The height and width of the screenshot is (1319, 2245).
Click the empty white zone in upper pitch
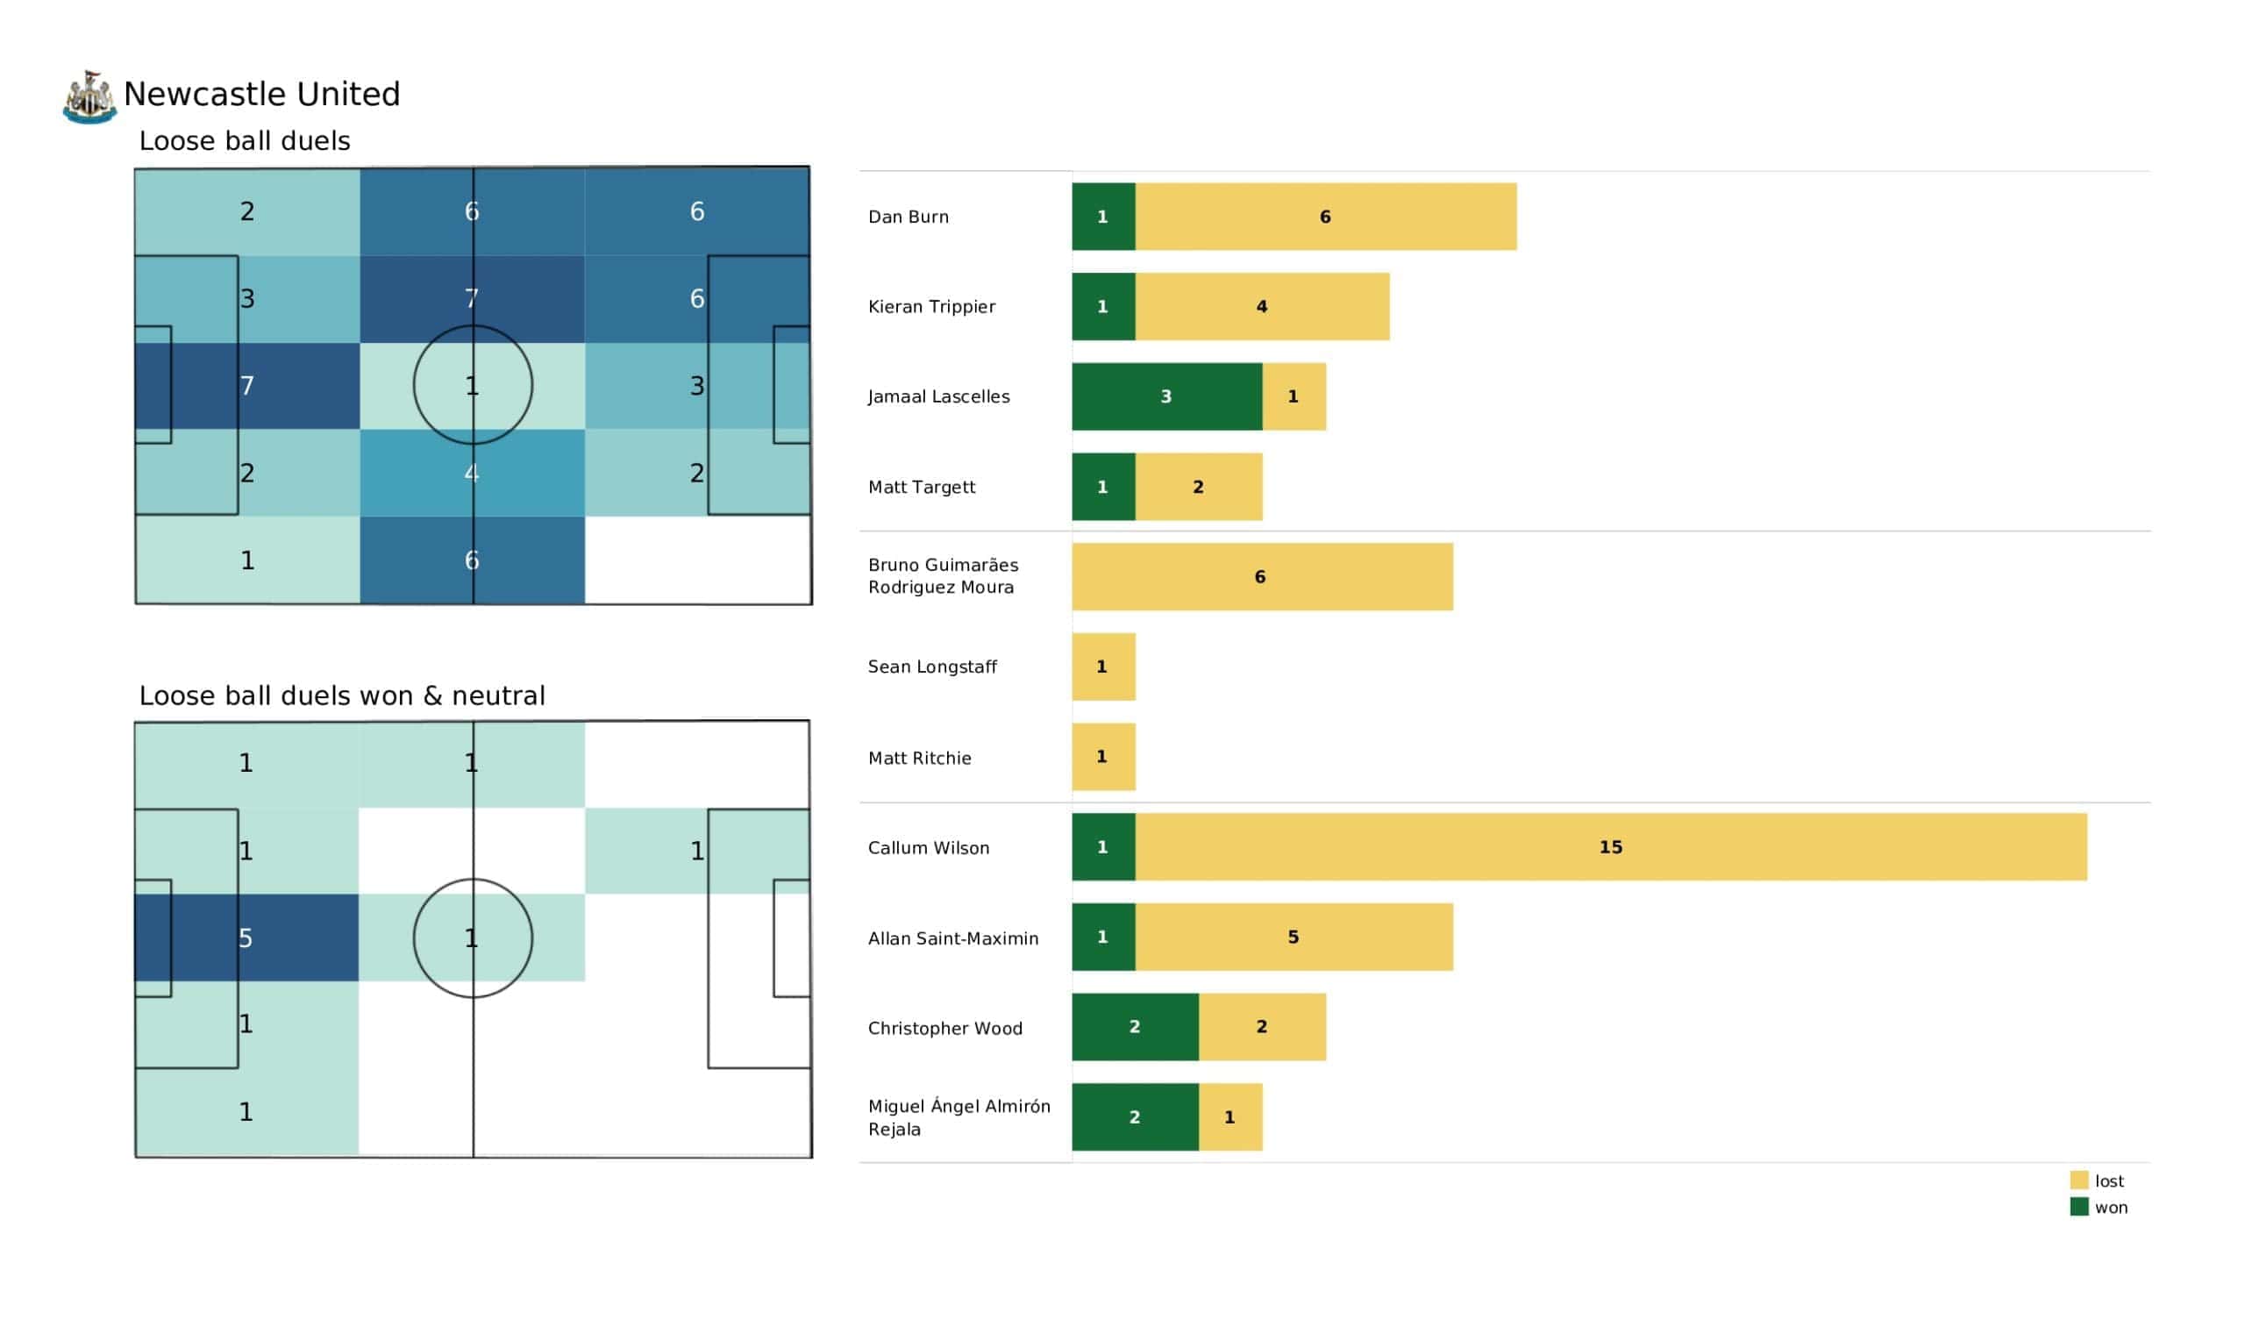[696, 560]
